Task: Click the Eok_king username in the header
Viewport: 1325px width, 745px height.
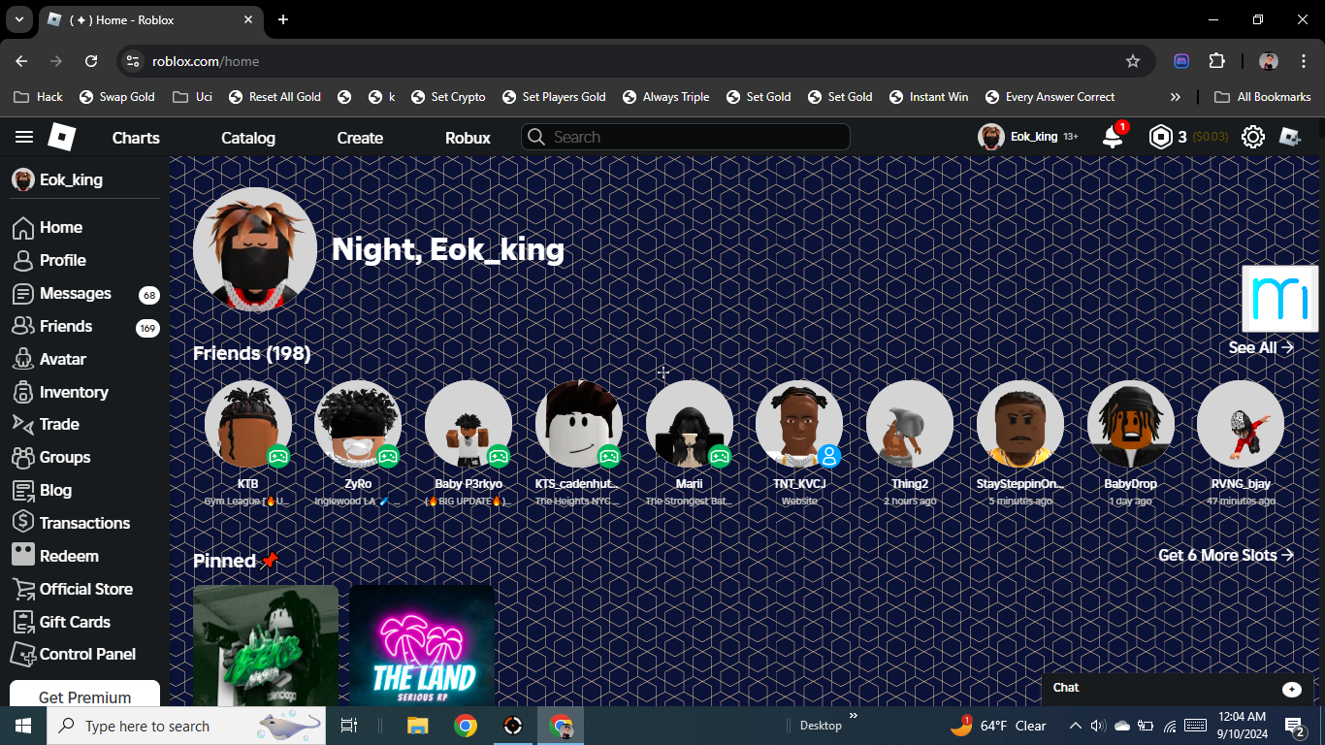Action: coord(1034,137)
